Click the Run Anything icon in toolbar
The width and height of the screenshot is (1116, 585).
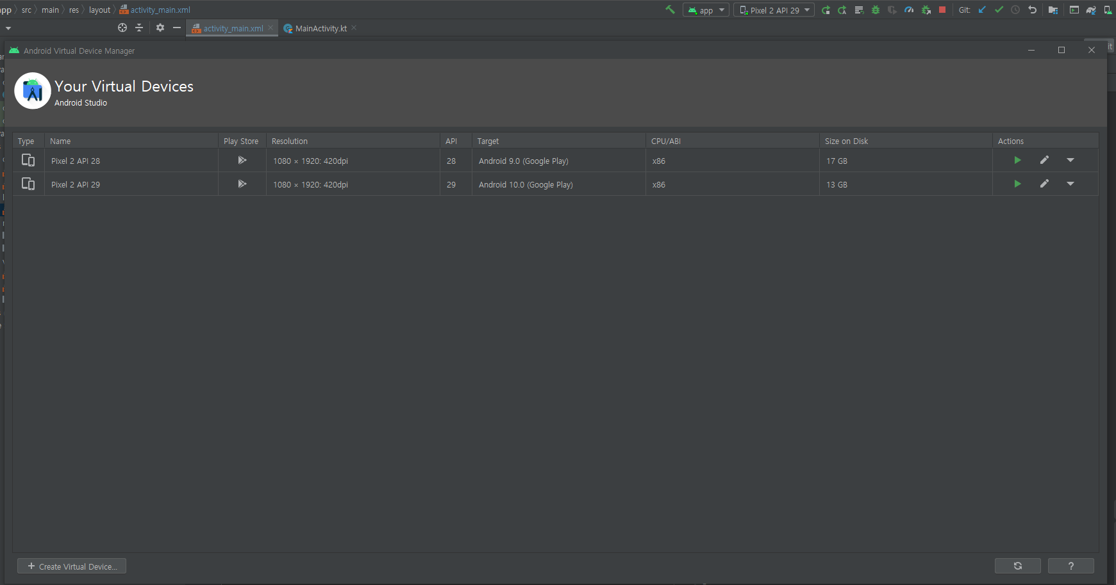1074,10
